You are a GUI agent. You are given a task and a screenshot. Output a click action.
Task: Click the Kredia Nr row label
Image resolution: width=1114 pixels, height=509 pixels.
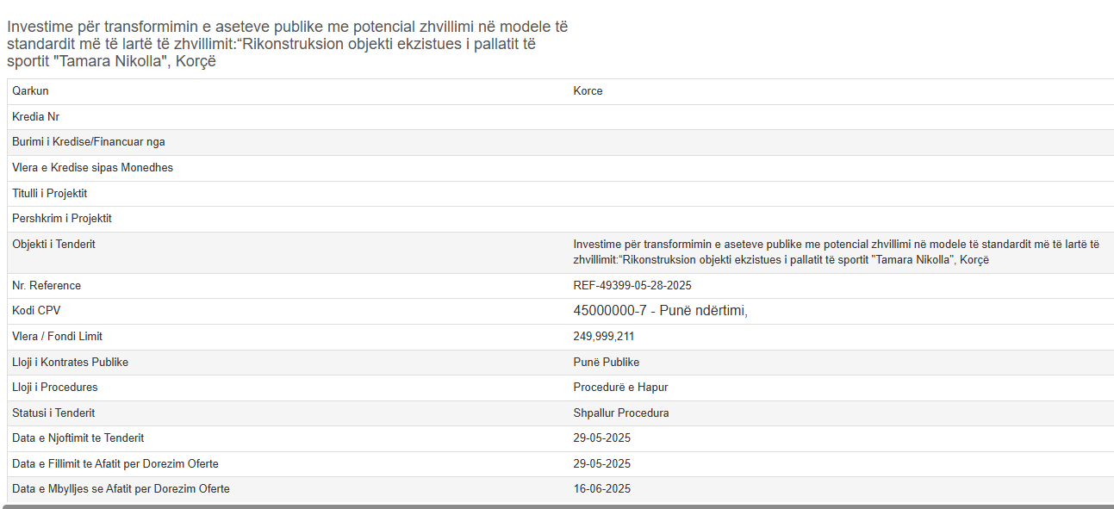35,117
